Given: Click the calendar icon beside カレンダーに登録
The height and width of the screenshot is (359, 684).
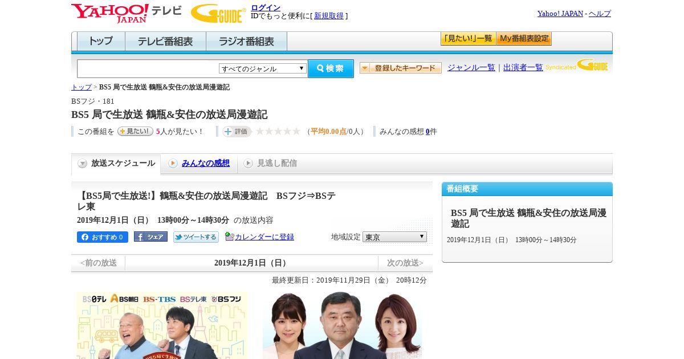Looking at the screenshot, I should coord(229,236).
